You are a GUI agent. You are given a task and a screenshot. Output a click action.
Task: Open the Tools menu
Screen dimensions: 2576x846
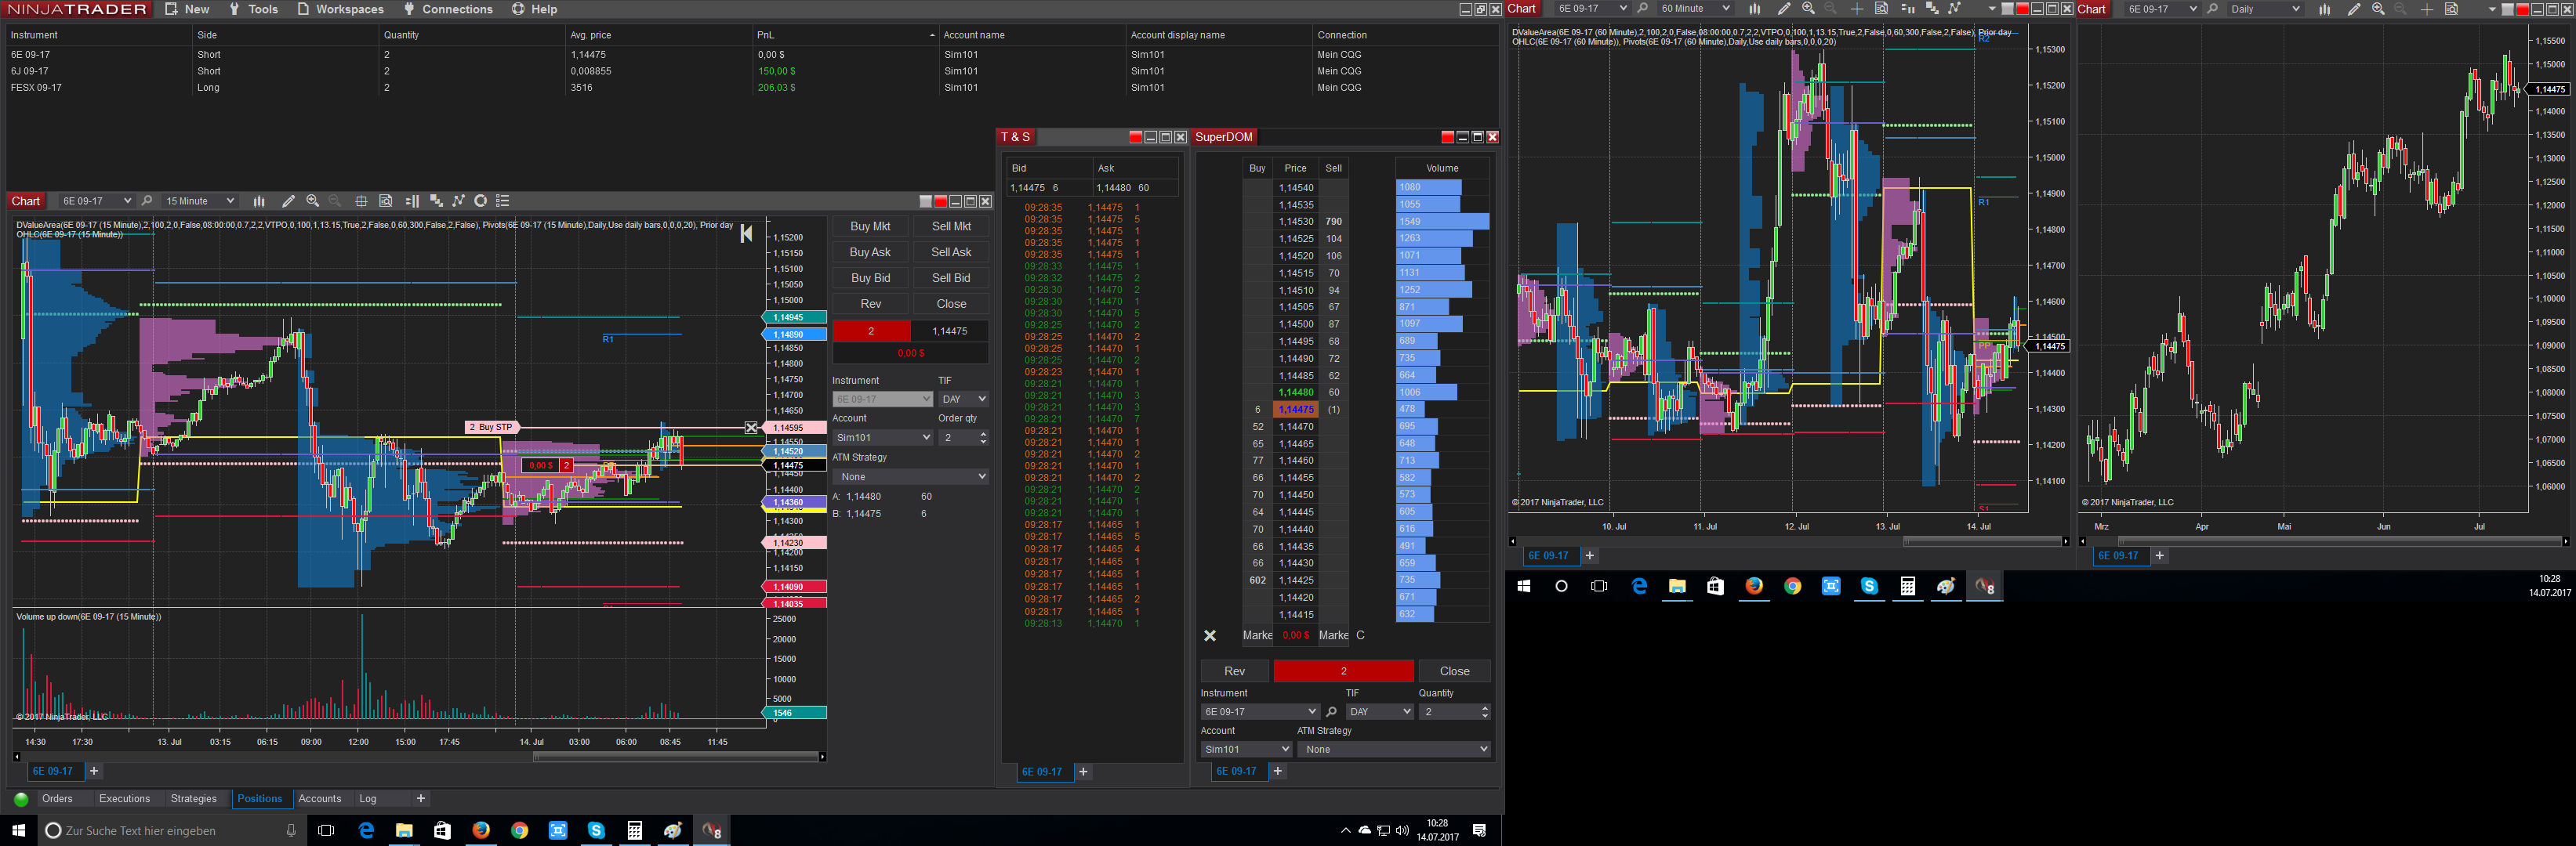[253, 9]
